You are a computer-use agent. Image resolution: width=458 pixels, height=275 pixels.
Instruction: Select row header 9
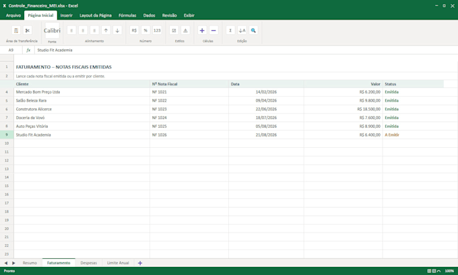7,134
